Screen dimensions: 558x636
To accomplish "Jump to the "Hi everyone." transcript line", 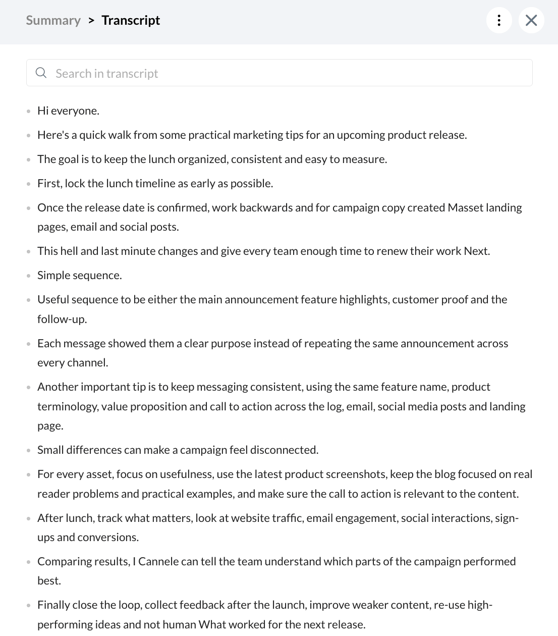I will coord(68,111).
